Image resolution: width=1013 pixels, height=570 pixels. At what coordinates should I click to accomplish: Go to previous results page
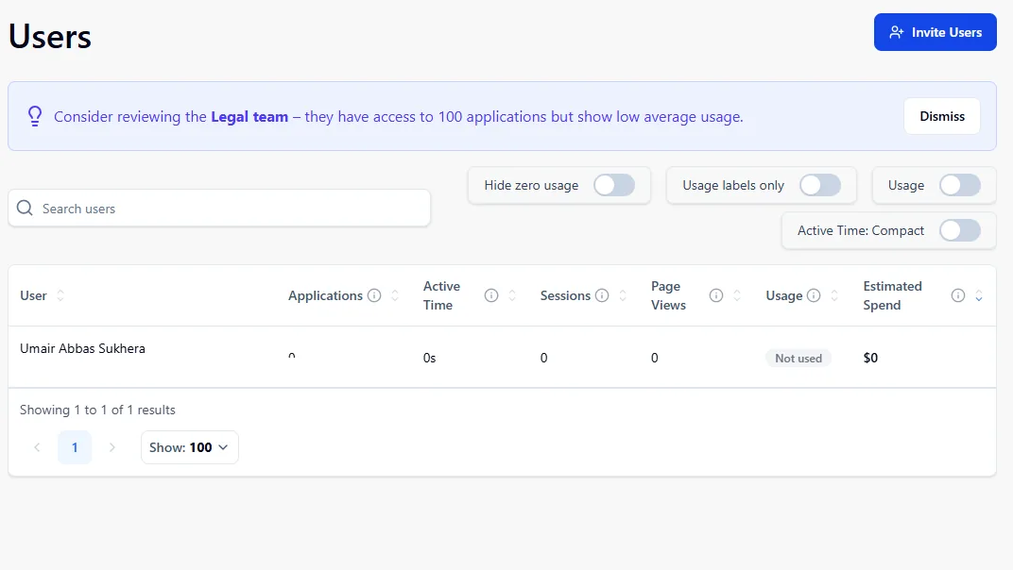coord(37,447)
